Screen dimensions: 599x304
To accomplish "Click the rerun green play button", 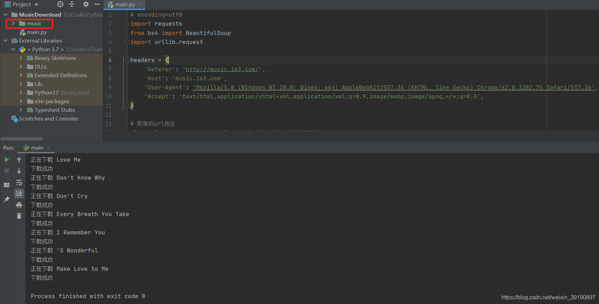I will tap(7, 160).
